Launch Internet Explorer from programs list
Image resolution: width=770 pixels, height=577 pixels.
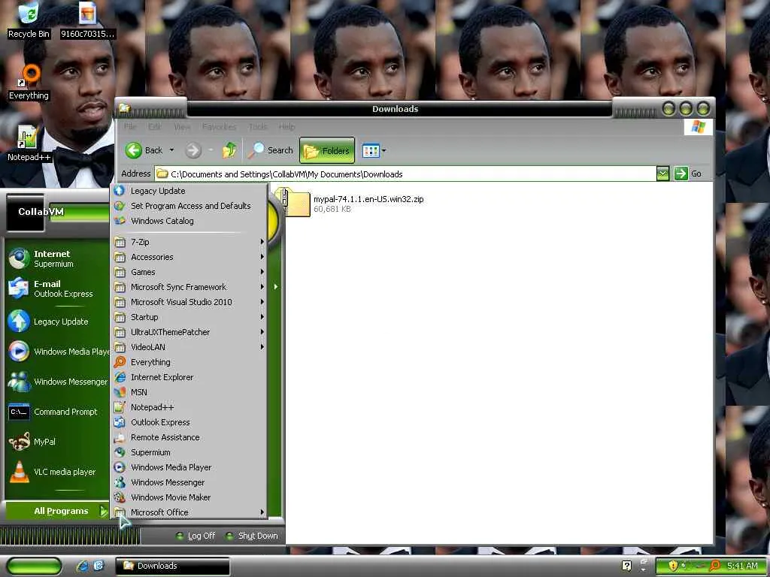[x=189, y=377]
